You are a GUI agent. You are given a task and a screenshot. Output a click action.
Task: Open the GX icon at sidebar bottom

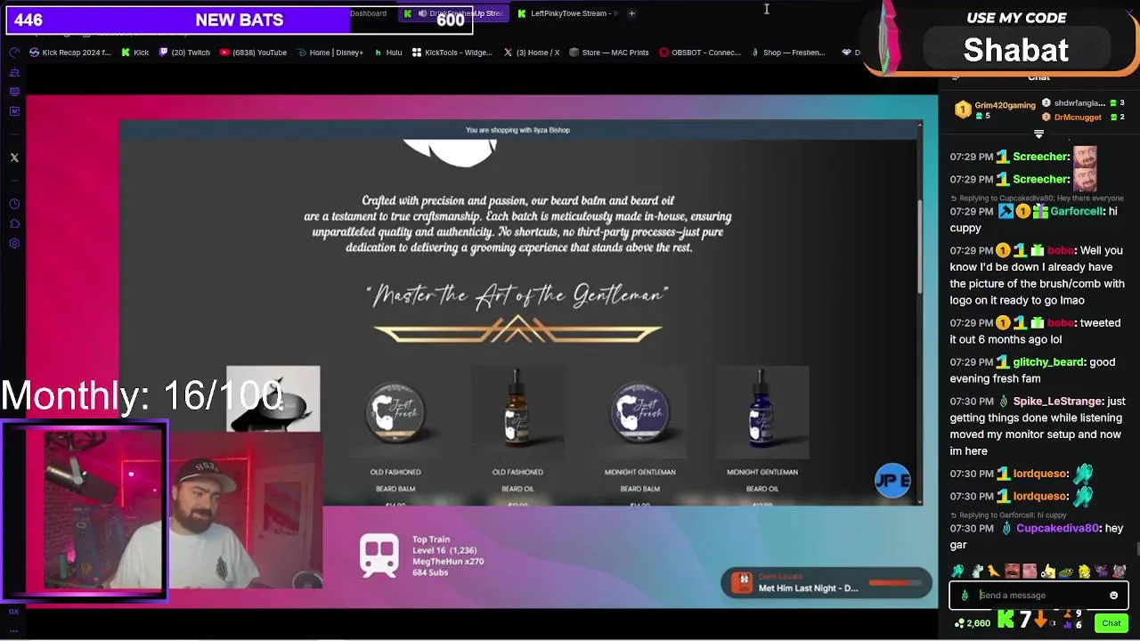(x=13, y=612)
